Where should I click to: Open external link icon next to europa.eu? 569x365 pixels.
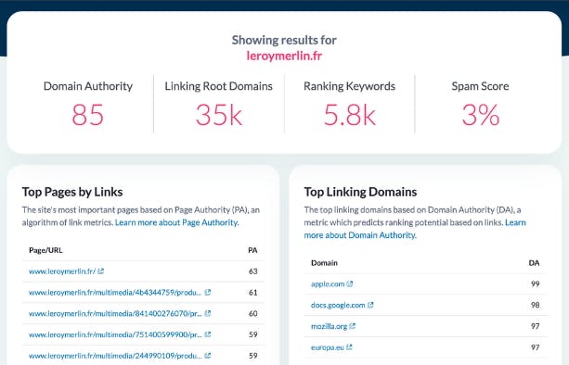(349, 346)
